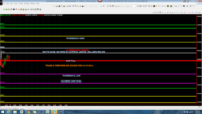The image size is (202, 114).
Task: Select the ellipse drawing tool icon
Action: tap(195, 13)
